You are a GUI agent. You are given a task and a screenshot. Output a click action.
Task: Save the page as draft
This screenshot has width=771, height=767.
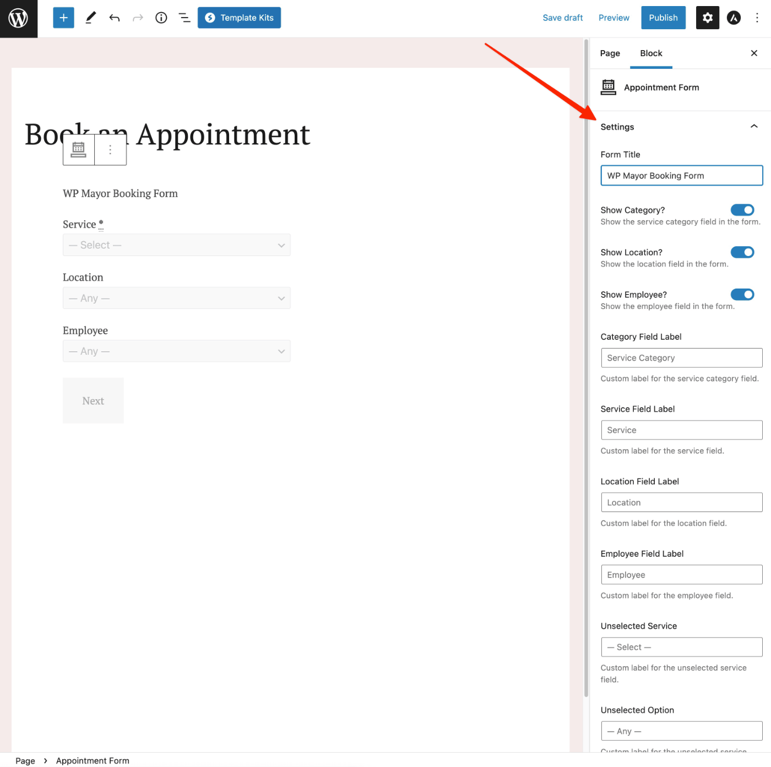(x=562, y=18)
